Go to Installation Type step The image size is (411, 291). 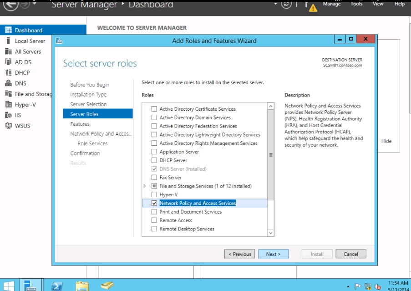[88, 95]
